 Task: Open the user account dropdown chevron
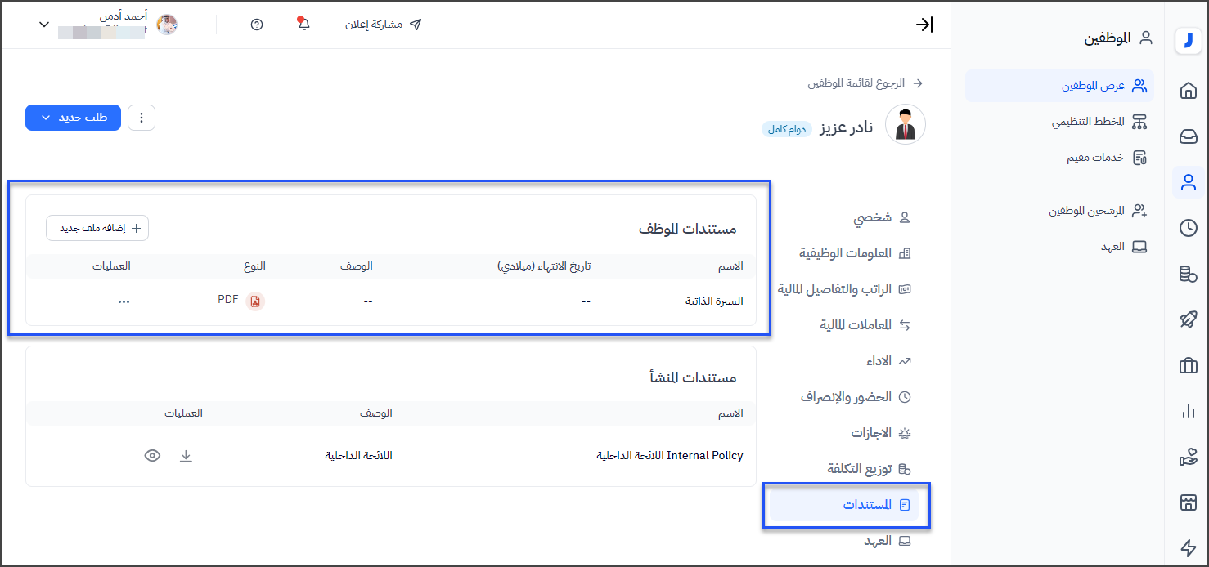pos(44,25)
